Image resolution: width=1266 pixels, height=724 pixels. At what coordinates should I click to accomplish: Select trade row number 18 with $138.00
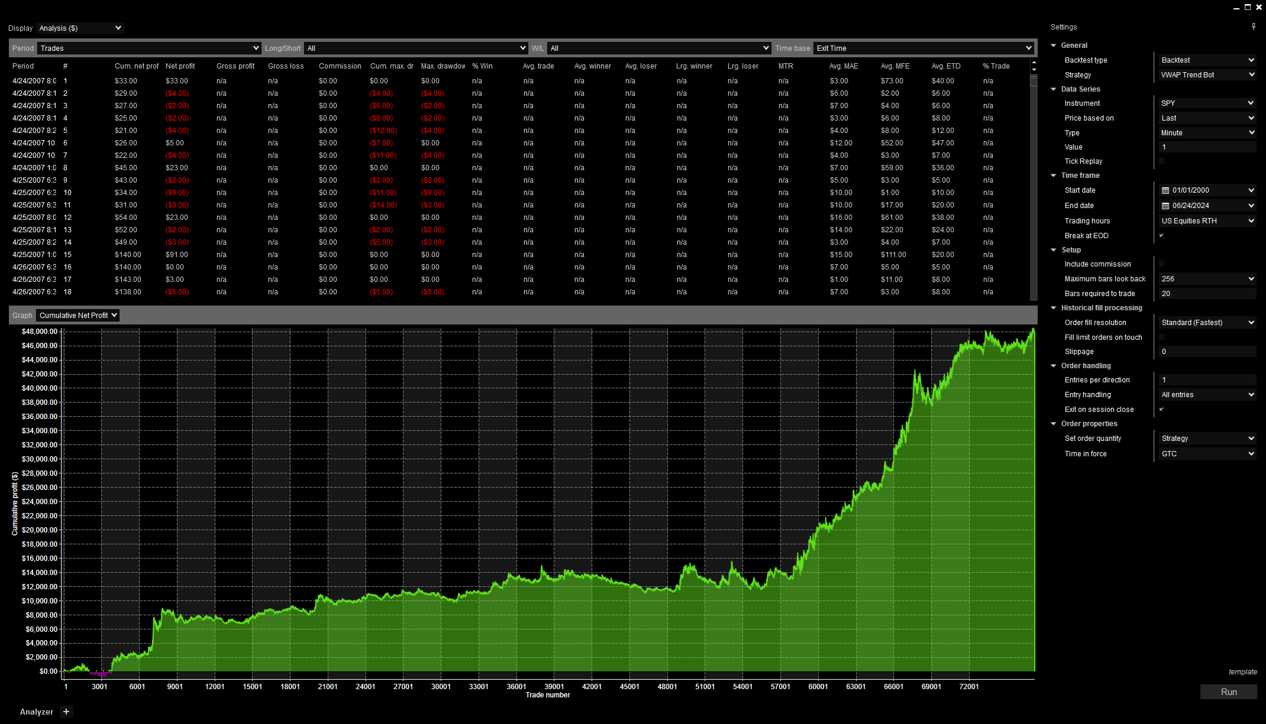tap(521, 292)
